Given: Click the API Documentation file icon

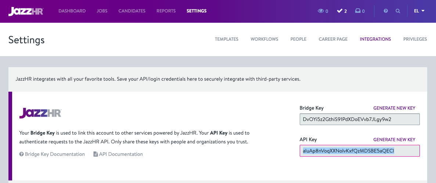Looking at the screenshot, I should (96, 154).
